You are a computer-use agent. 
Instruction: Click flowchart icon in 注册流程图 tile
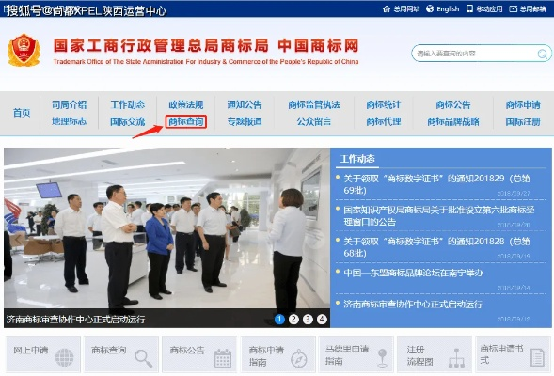click(x=456, y=357)
